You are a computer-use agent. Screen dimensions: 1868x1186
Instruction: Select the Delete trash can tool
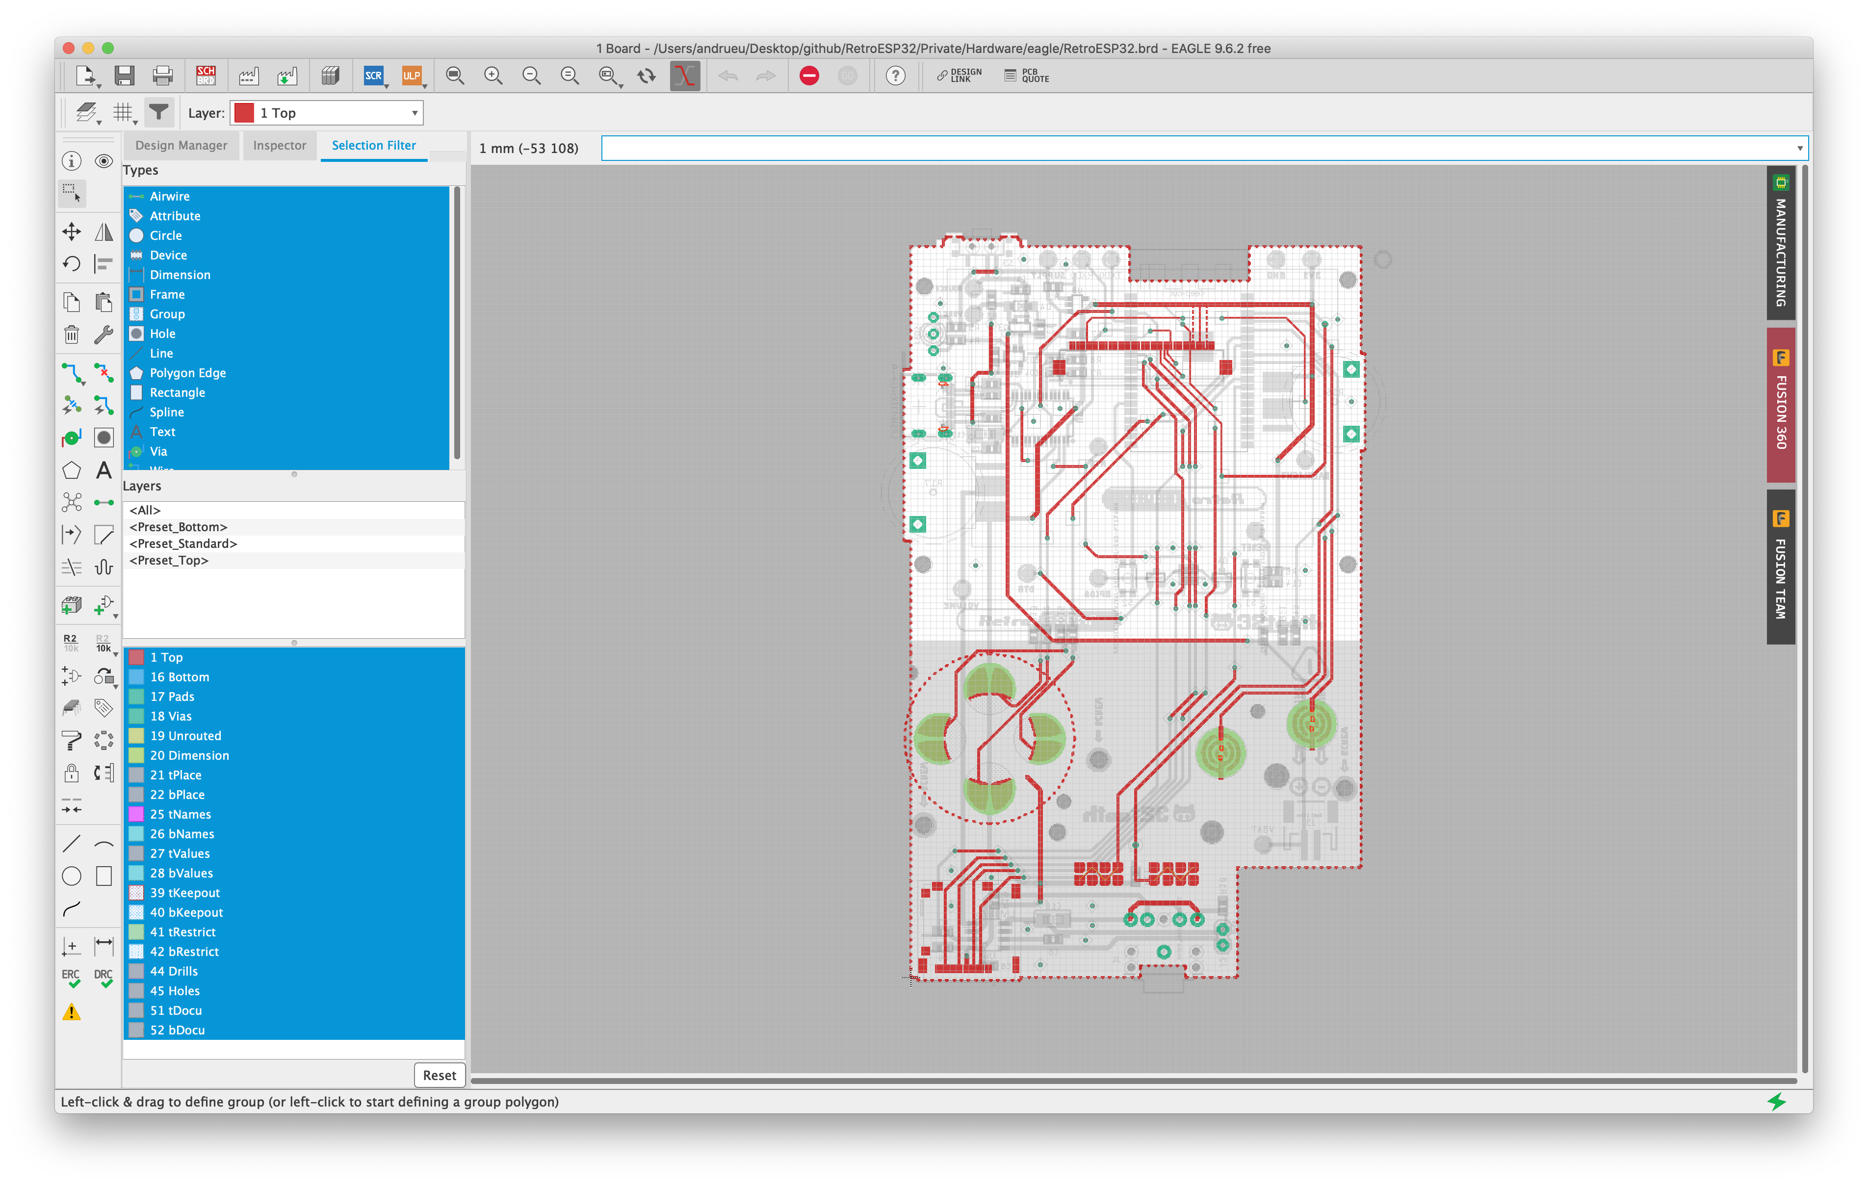click(71, 335)
